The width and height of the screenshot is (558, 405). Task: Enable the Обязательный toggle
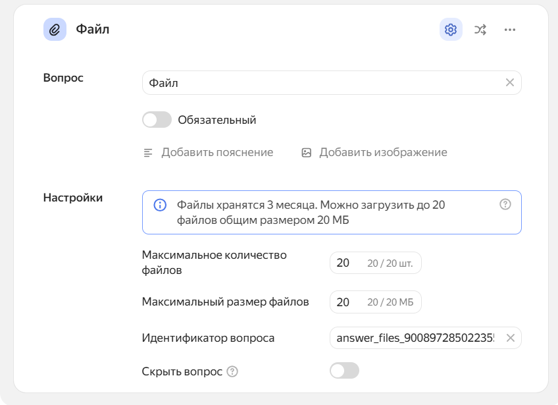(157, 120)
